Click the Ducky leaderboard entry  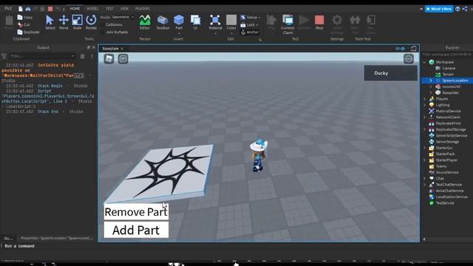(391, 73)
